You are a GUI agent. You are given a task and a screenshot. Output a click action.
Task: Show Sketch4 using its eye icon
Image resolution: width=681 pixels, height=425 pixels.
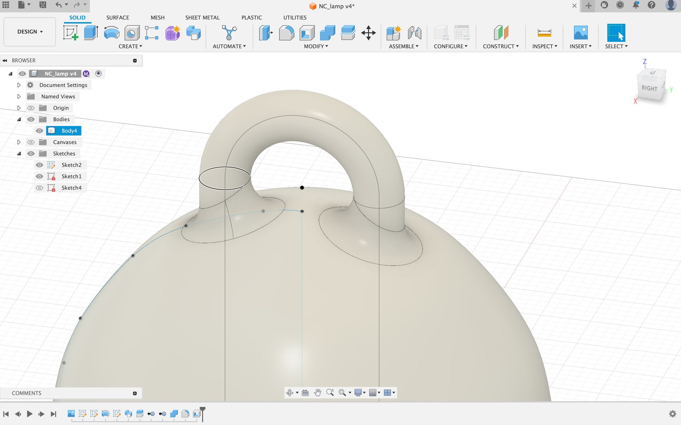pos(39,188)
